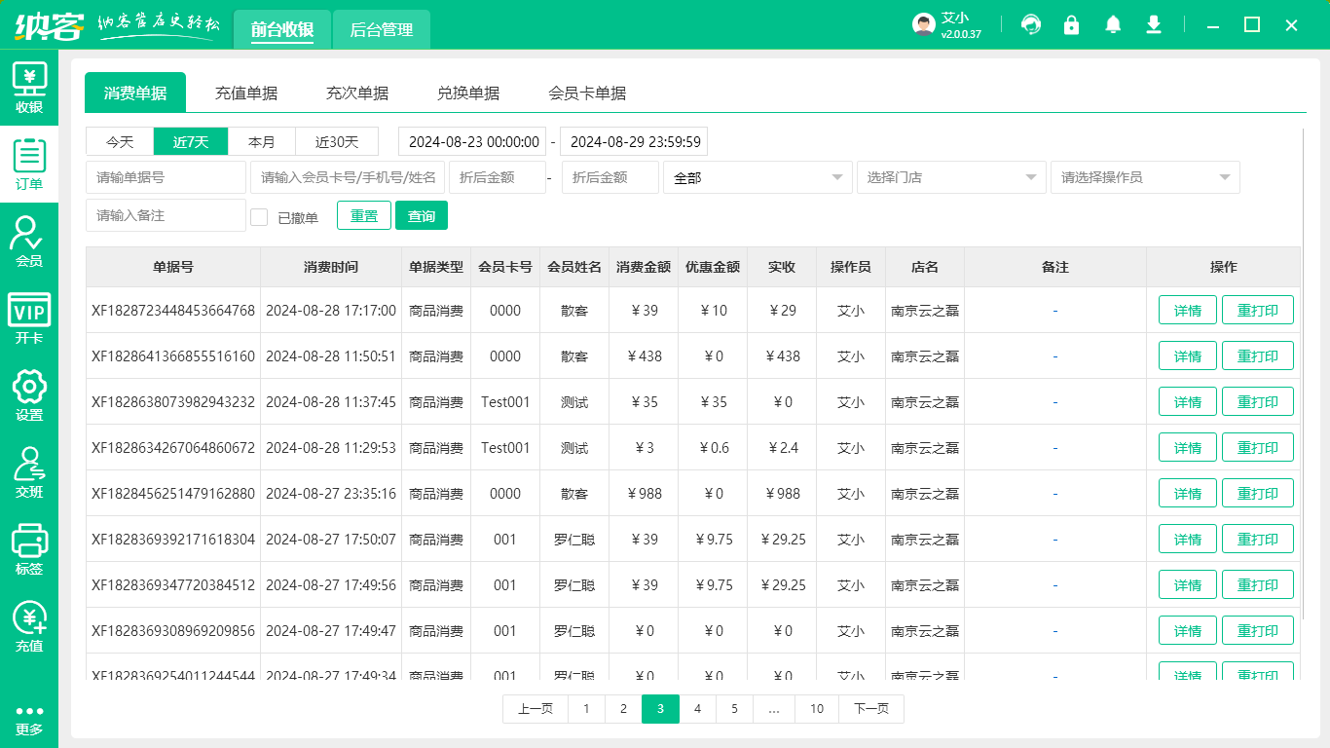The height and width of the screenshot is (748, 1330).
Task: Select the 订单 orders sidebar icon
Action: 29,165
